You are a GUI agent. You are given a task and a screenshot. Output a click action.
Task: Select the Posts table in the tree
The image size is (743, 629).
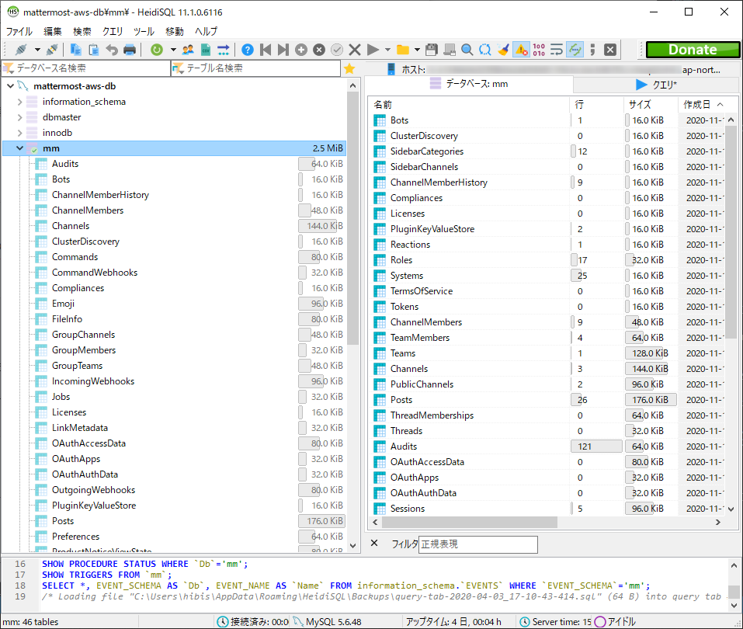pyautogui.click(x=63, y=520)
